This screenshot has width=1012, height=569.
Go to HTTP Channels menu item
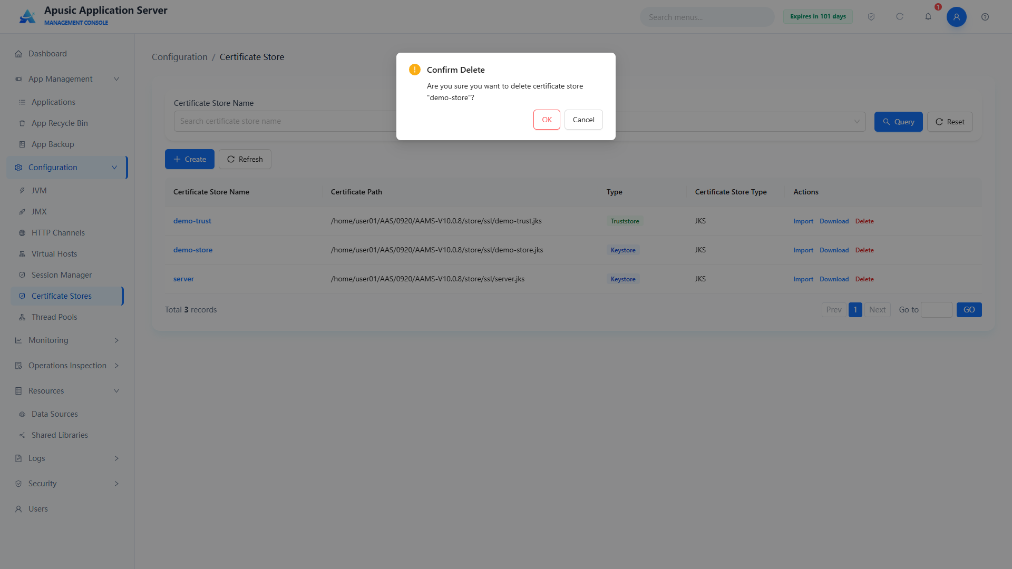(x=67, y=233)
